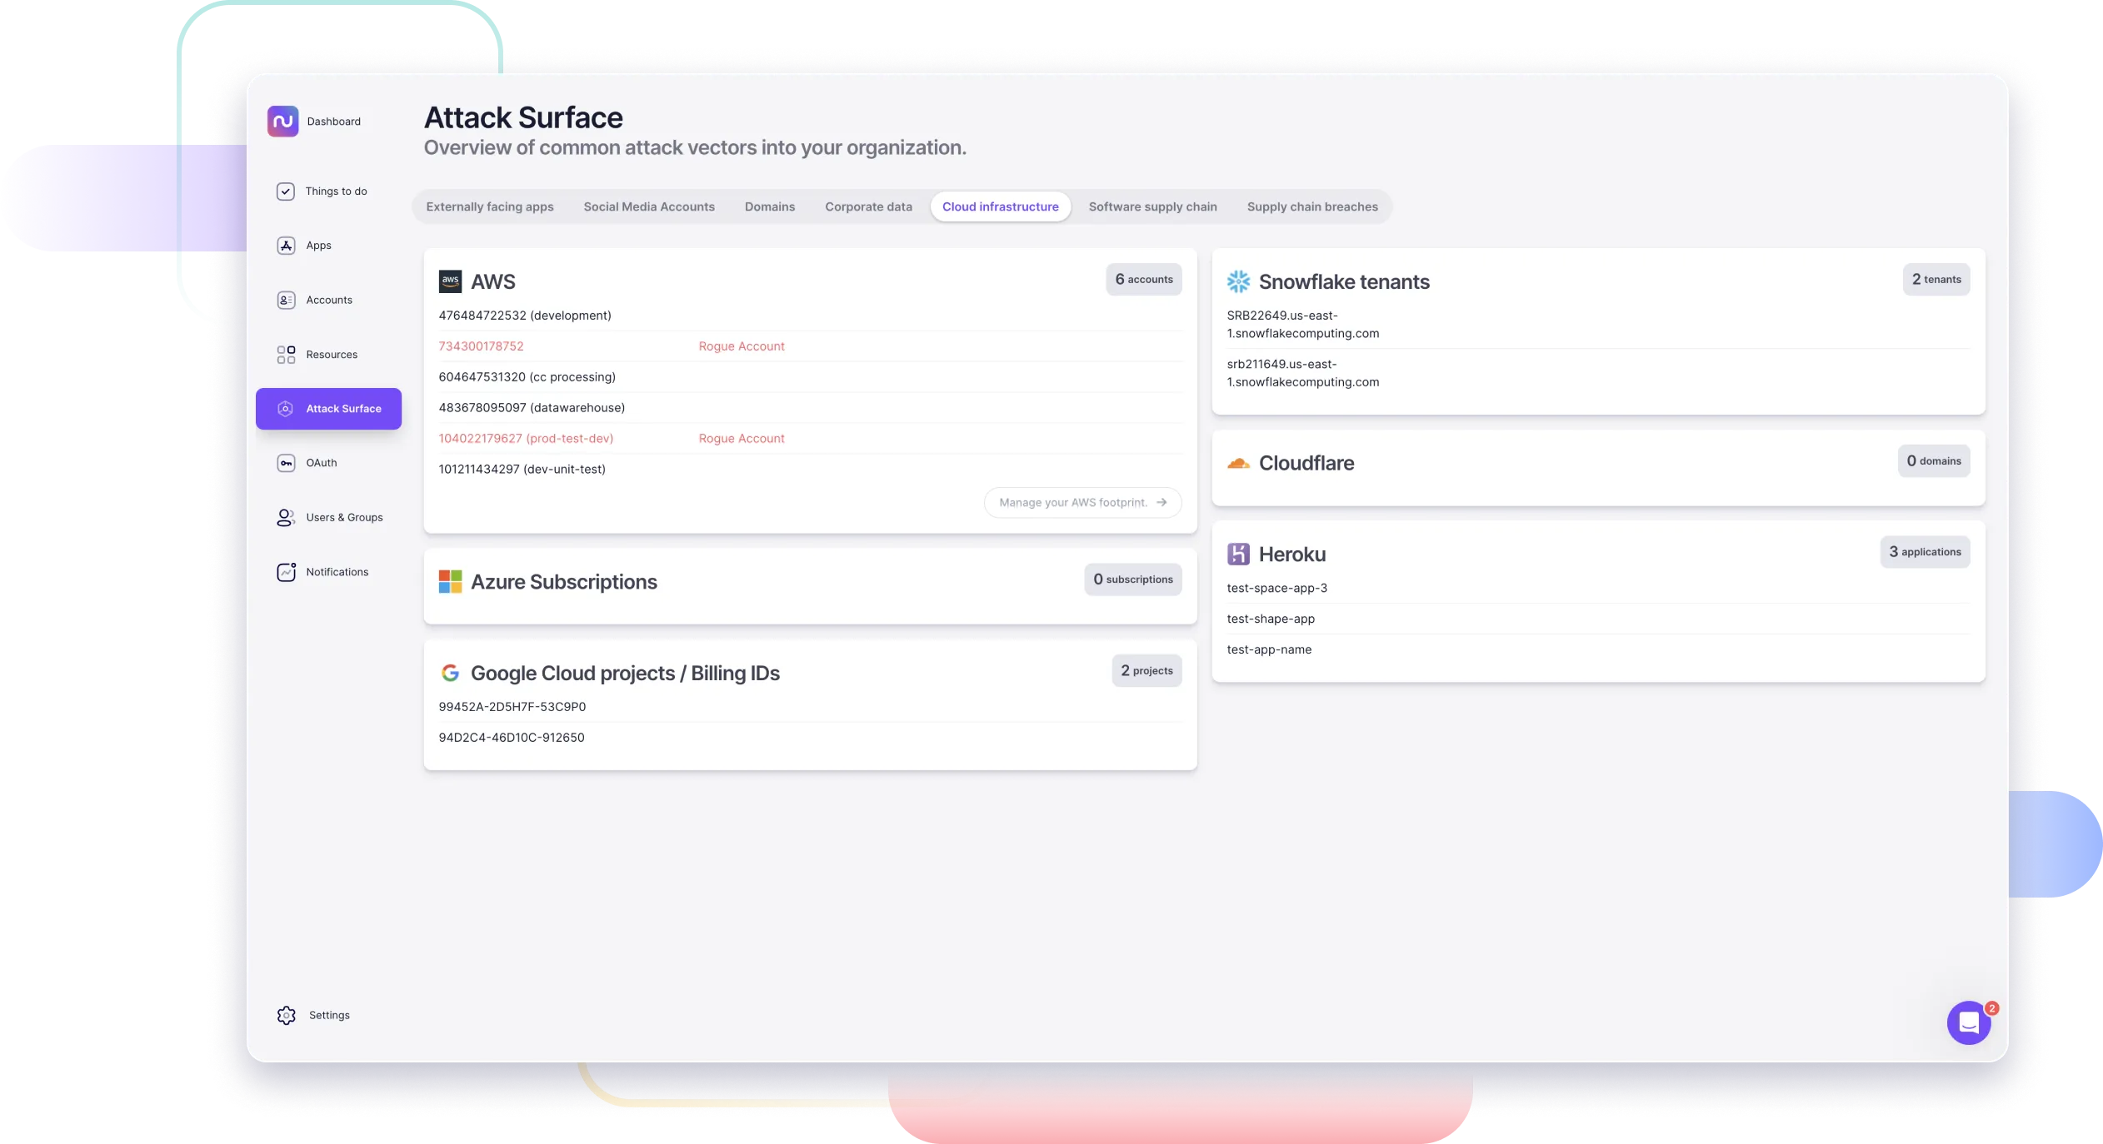Switch to the Domains tab
The height and width of the screenshot is (1144, 2103).
click(x=769, y=206)
